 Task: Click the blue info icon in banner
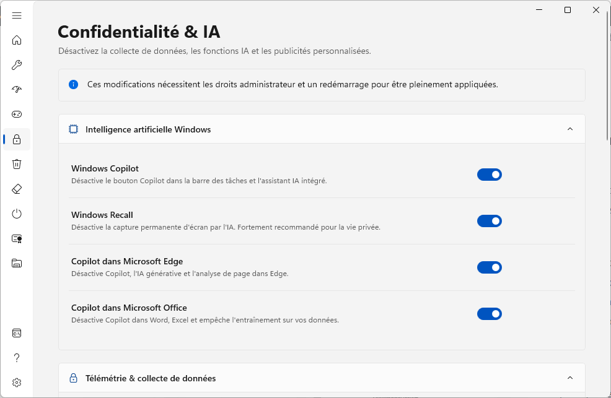coord(73,84)
